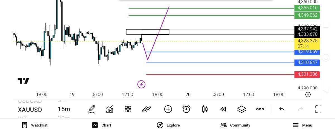
Task: Click the purple lightning event marker
Action: tap(142, 84)
